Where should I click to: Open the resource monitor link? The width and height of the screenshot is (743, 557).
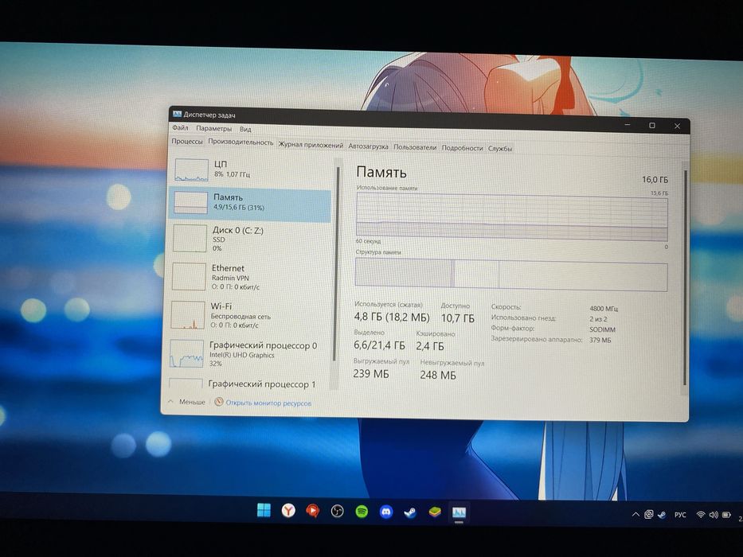point(268,403)
